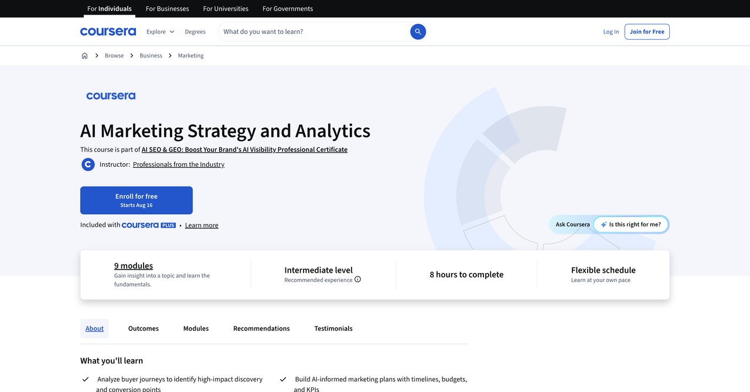The image size is (750, 392).
Task: Select the Outcomes tab
Action: pos(144,328)
